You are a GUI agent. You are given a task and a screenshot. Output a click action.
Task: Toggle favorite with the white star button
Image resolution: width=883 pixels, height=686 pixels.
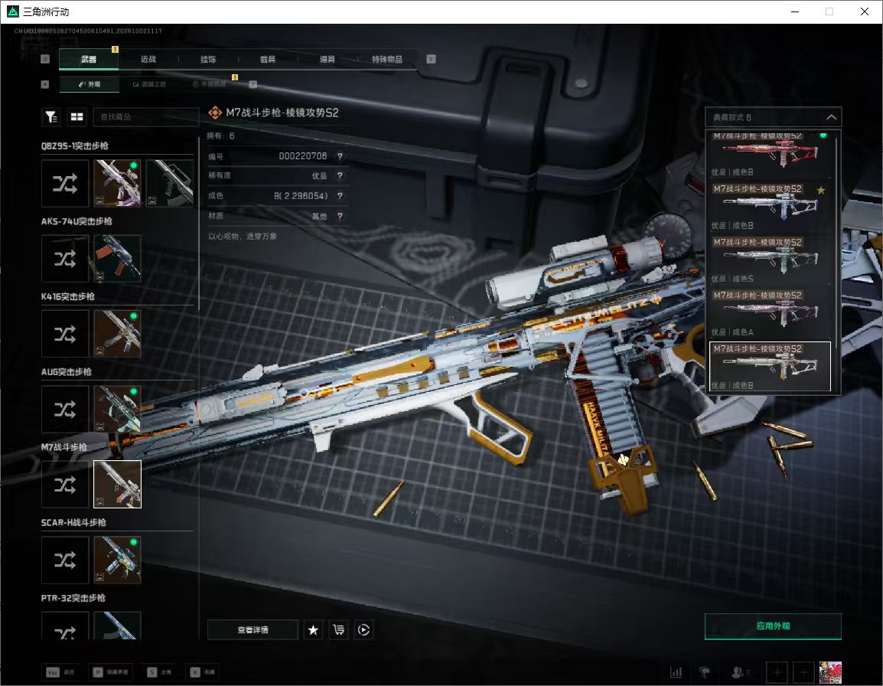tap(313, 629)
